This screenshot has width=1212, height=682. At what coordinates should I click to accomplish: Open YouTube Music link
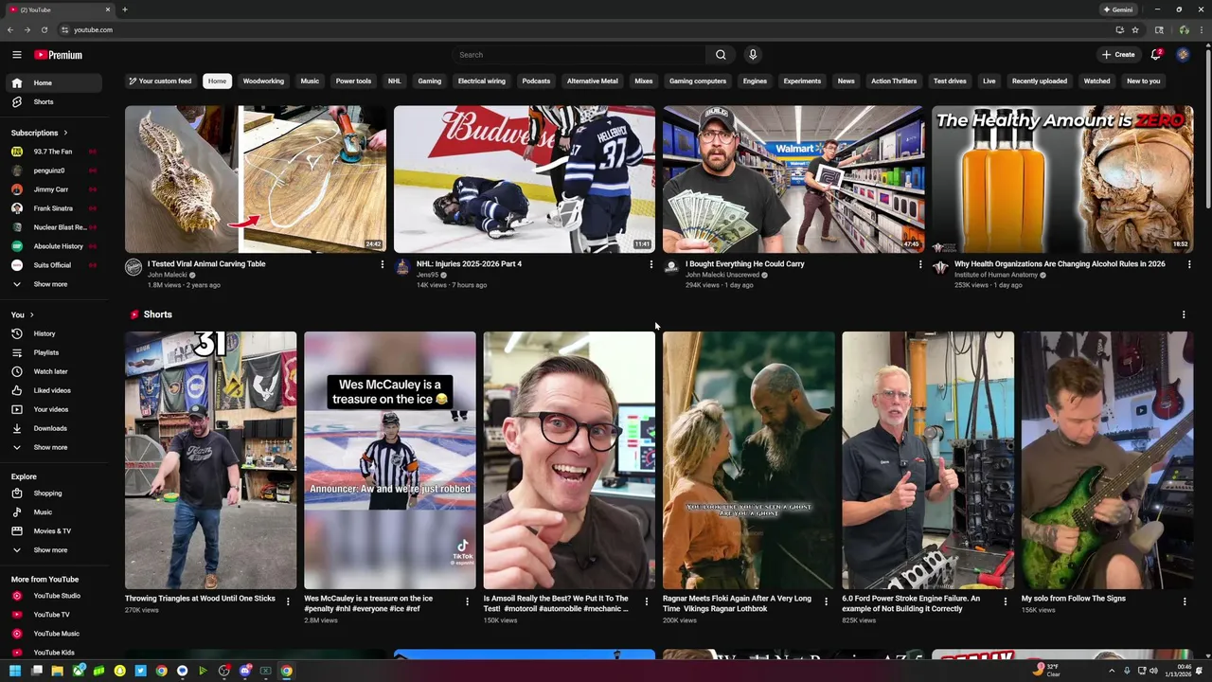(x=54, y=634)
